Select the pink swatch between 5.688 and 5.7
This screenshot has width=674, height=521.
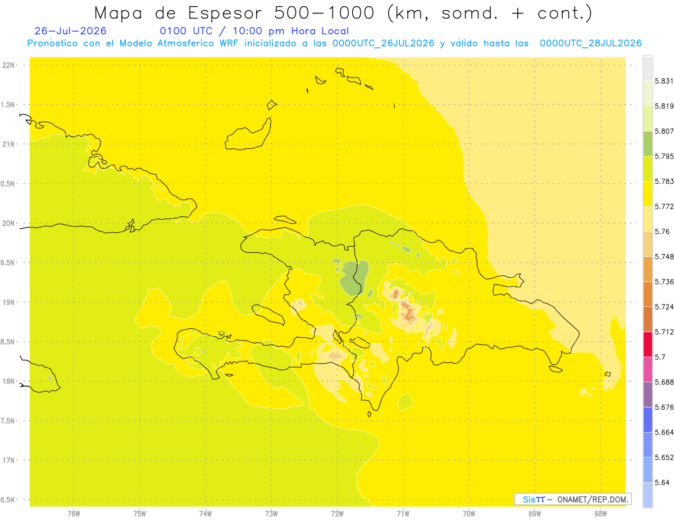coord(648,369)
